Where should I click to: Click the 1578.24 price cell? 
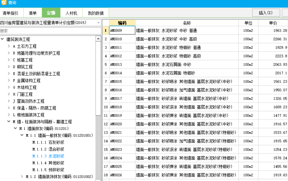(x=273, y=158)
